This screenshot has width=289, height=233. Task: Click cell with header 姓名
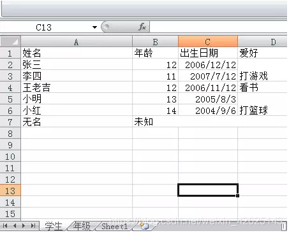77,53
